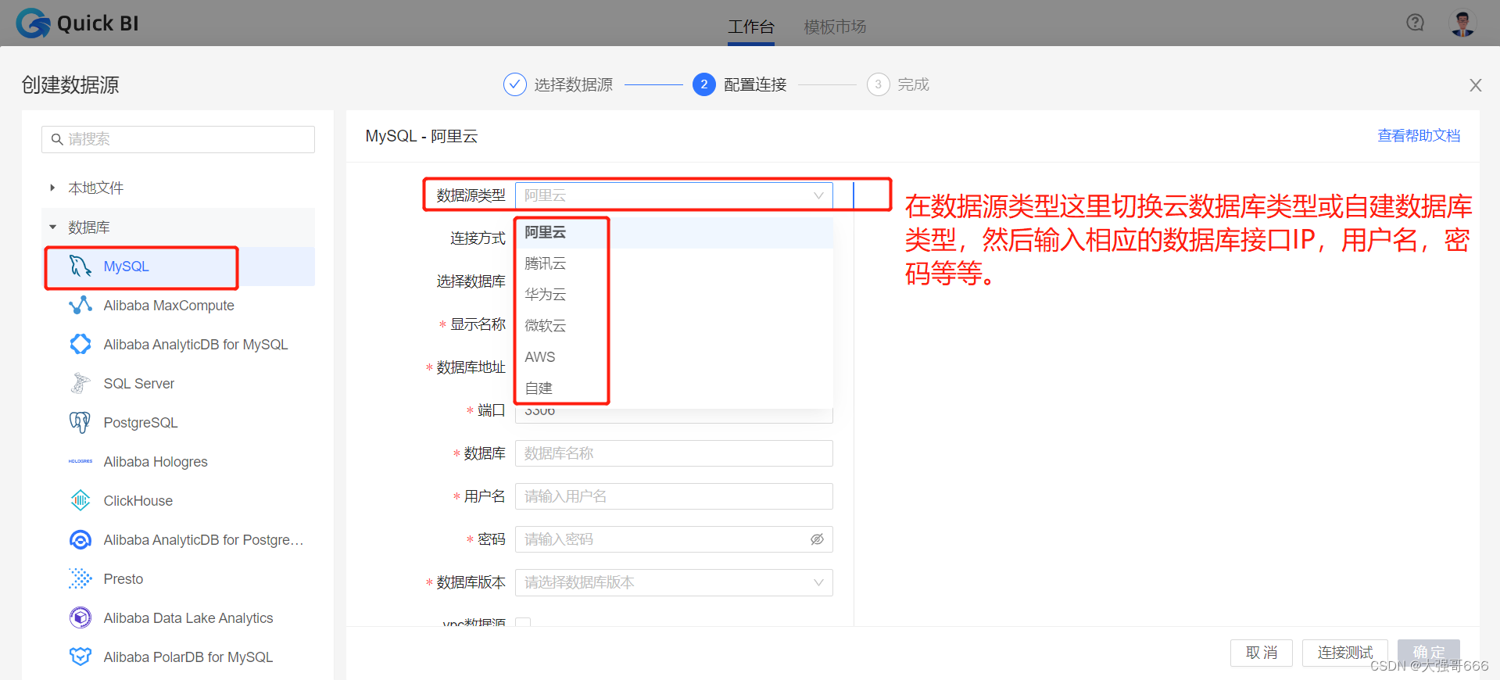
Task: Click the step 3 完成 circle
Action: (878, 84)
